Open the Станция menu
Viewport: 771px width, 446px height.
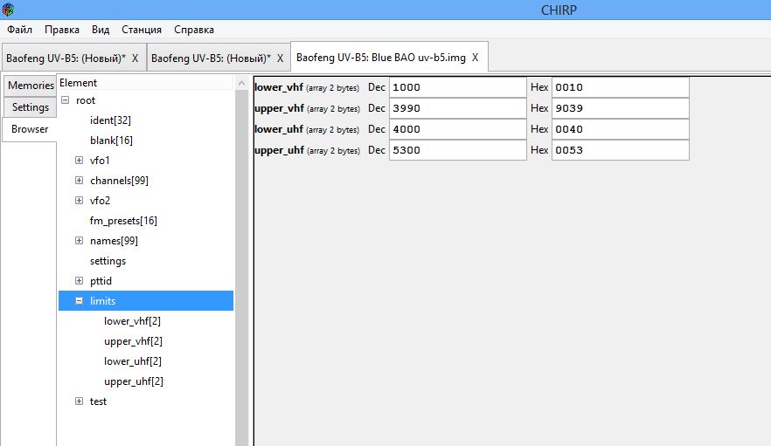pos(142,30)
